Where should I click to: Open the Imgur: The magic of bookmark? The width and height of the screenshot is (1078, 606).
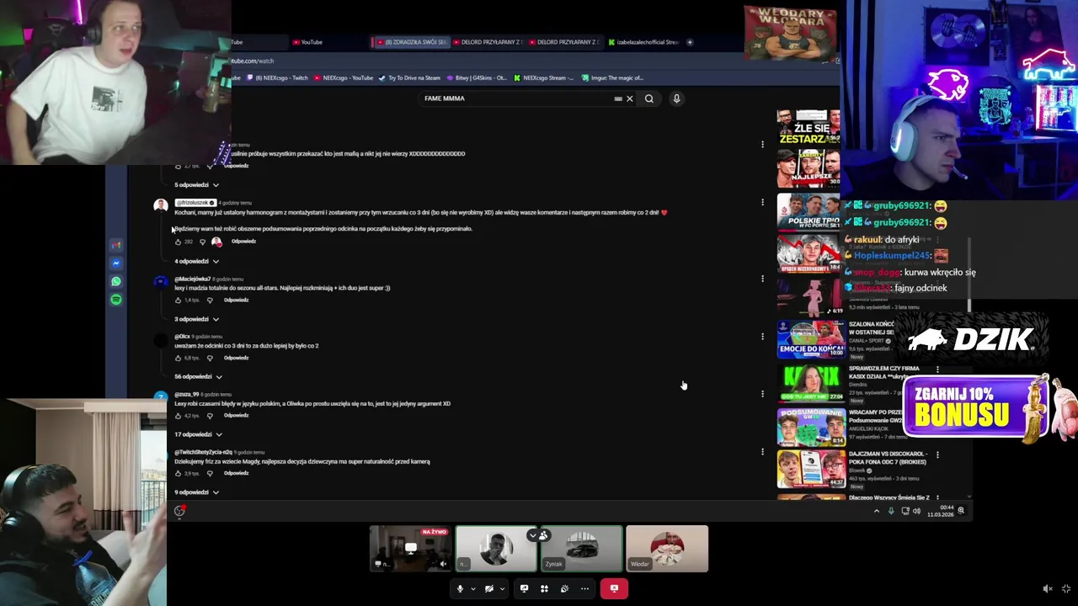(x=612, y=77)
